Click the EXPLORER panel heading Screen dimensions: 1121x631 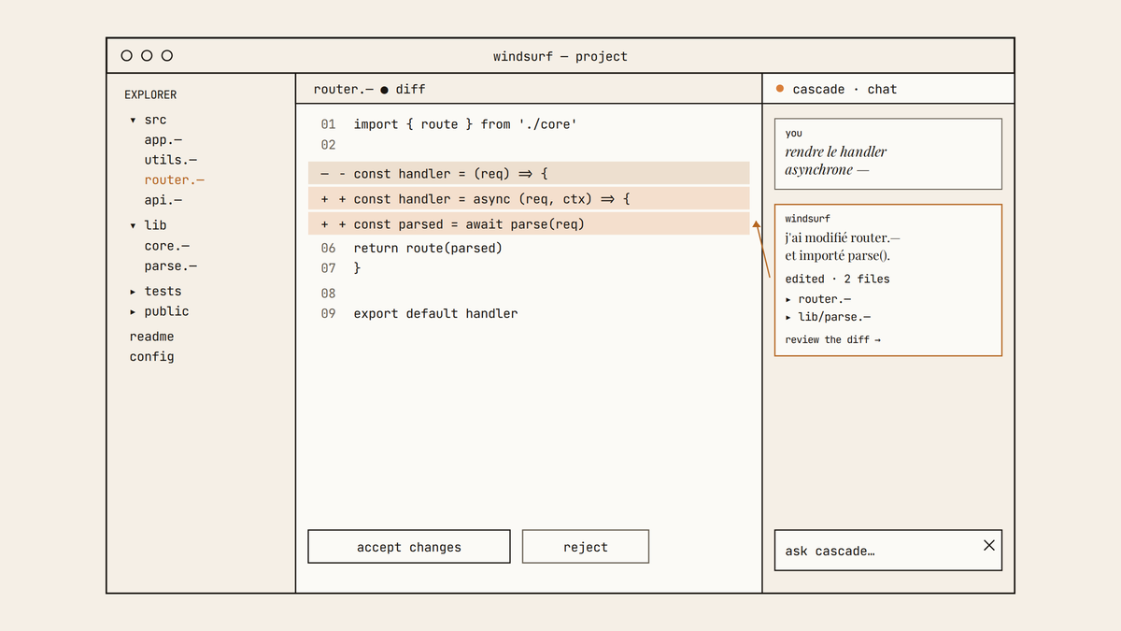150,95
